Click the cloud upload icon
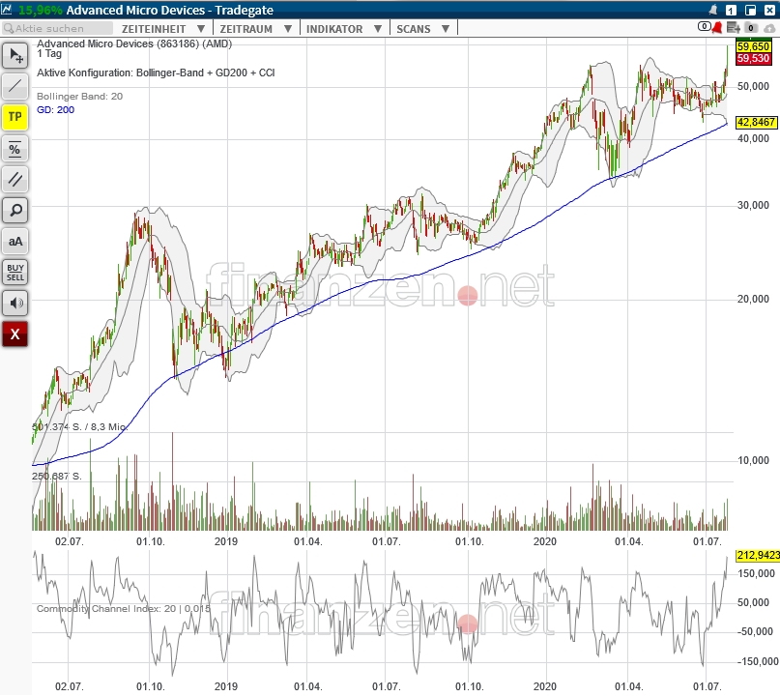 769,28
